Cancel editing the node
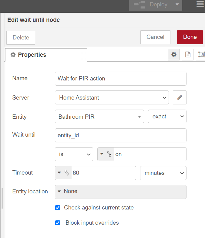Viewport: 205px width, 238px height. (x=155, y=37)
